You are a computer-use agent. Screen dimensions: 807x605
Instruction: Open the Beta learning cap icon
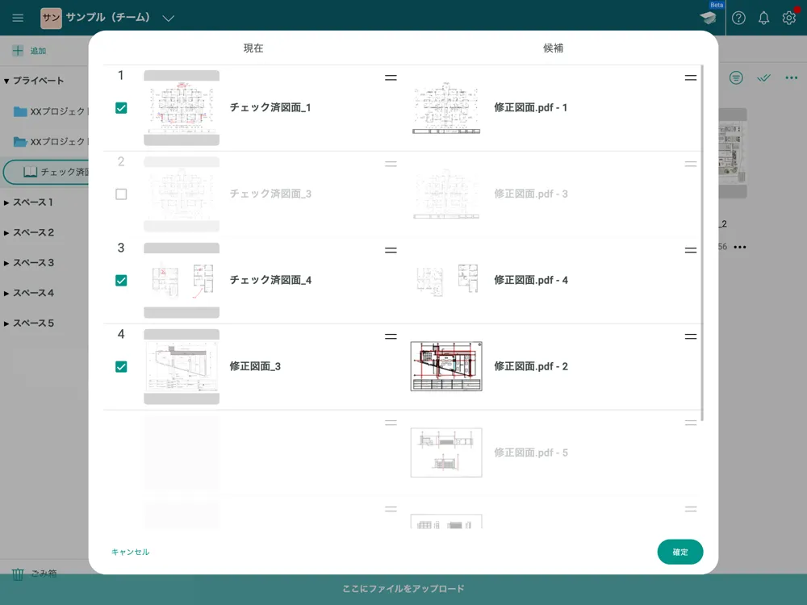pyautogui.click(x=709, y=18)
